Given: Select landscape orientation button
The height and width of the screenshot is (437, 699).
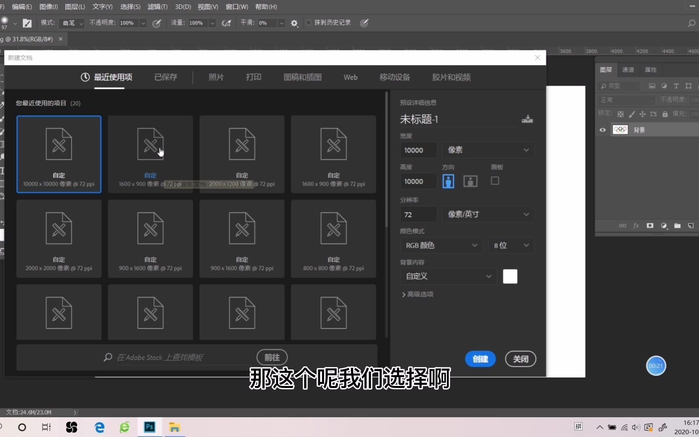Looking at the screenshot, I should 470,181.
